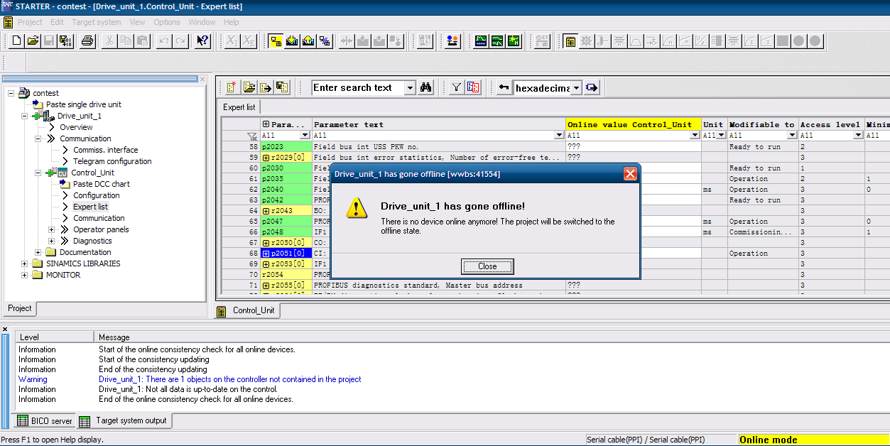This screenshot has width=890, height=446.
Task: Click open parameter list folder icon
Action: 249,87
